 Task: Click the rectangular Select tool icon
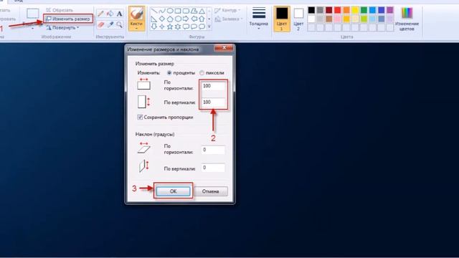click(x=32, y=14)
